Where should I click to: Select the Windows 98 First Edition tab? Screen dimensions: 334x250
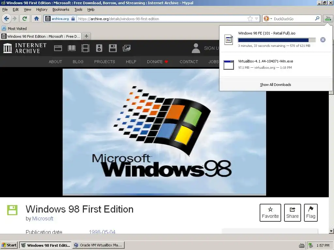click(41, 36)
